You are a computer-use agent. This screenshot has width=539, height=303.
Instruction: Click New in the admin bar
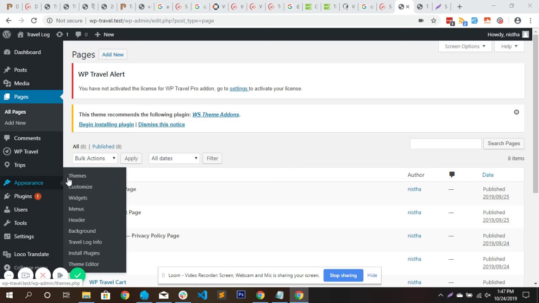[104, 35]
